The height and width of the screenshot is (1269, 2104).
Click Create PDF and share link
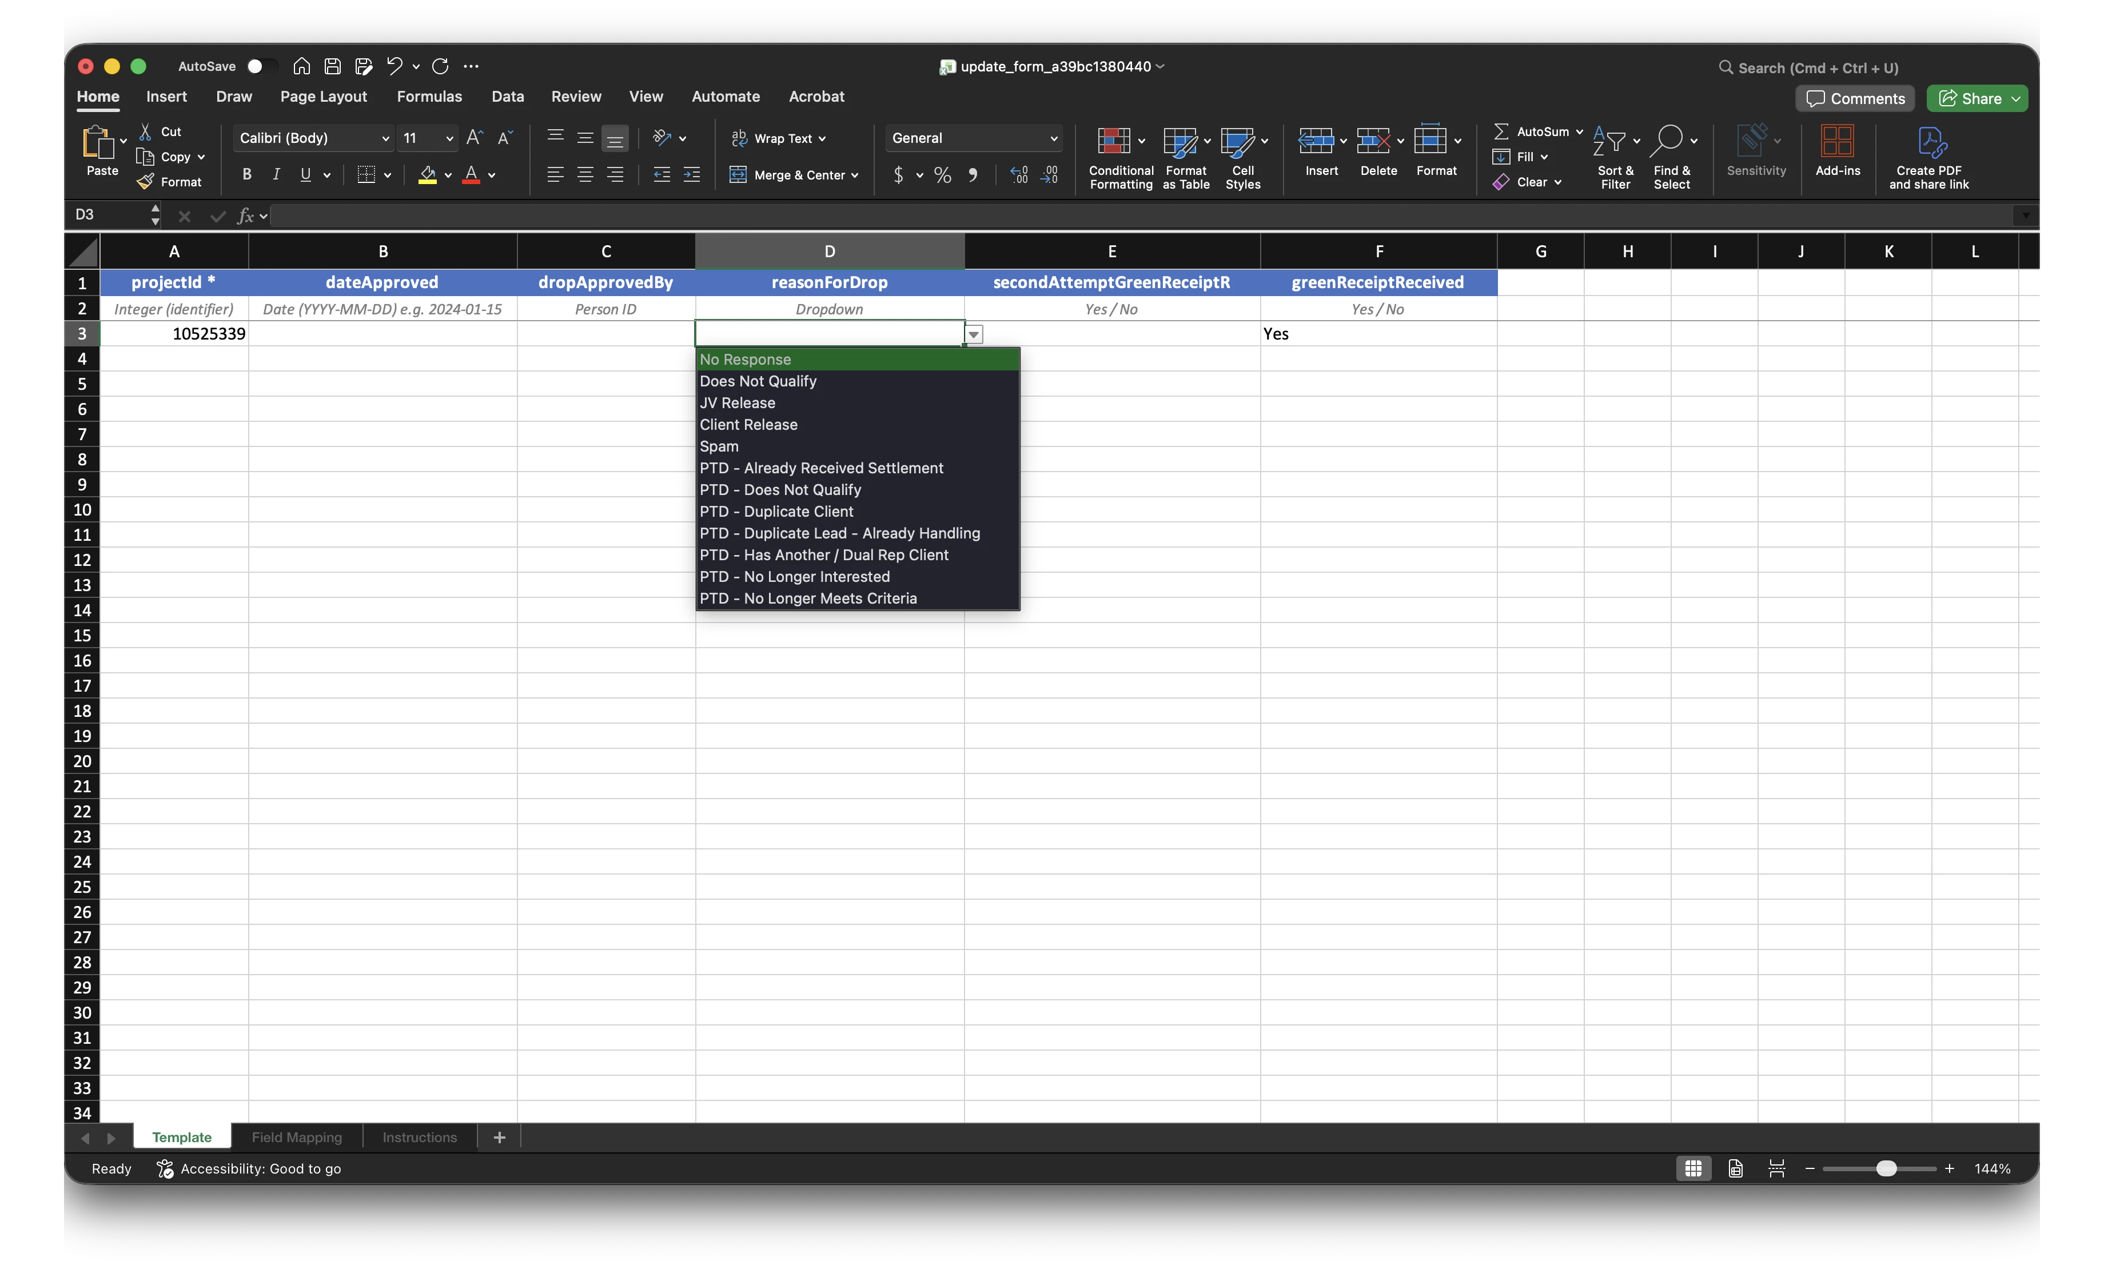pos(1929,158)
